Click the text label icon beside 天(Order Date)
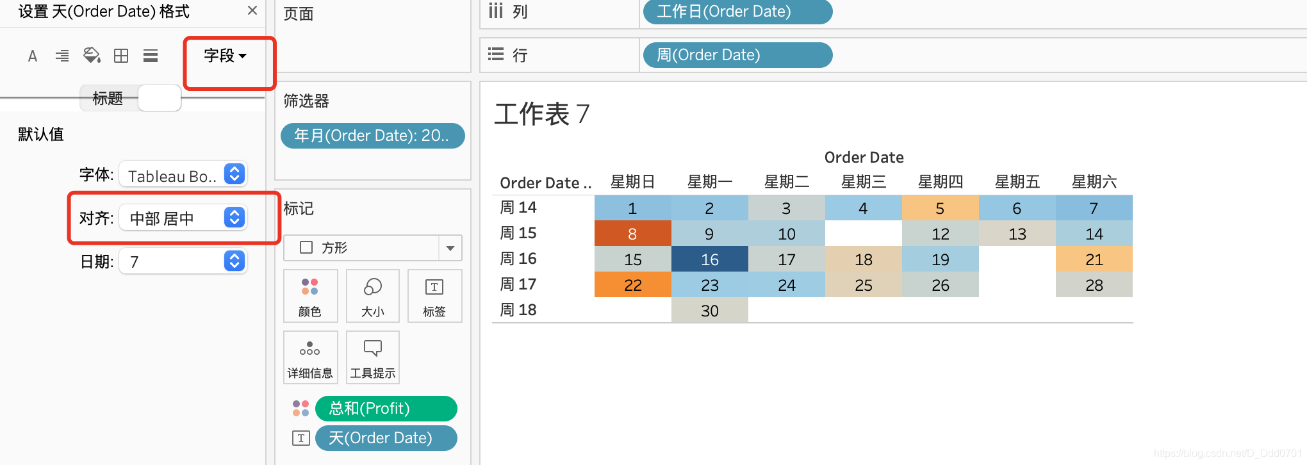The height and width of the screenshot is (465, 1307). click(300, 438)
